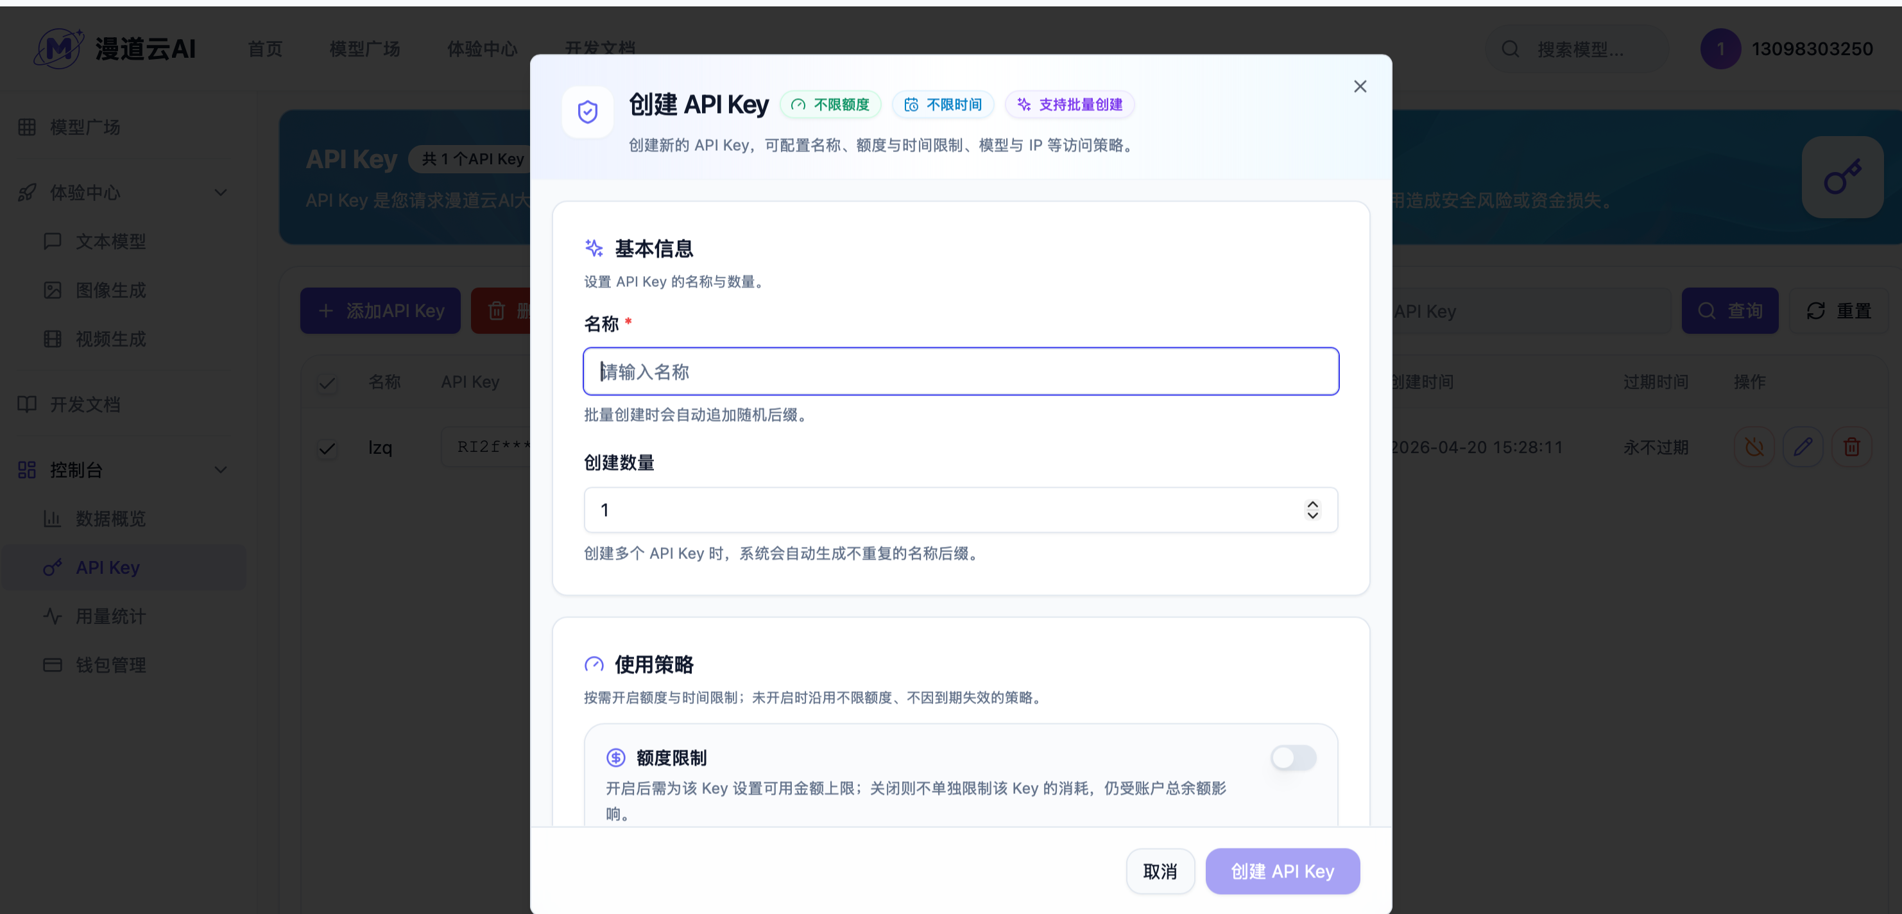Click the API Key search input behind dialog
The image size is (1902, 914).
pos(1530,311)
